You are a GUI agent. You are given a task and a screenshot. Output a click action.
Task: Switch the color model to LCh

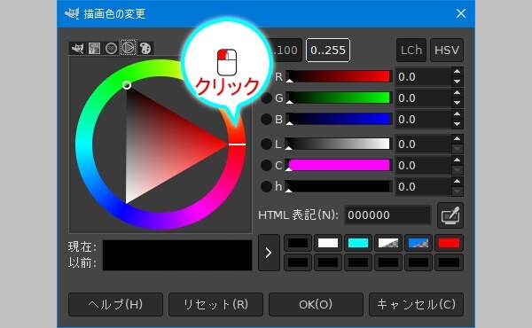pyautogui.click(x=411, y=51)
